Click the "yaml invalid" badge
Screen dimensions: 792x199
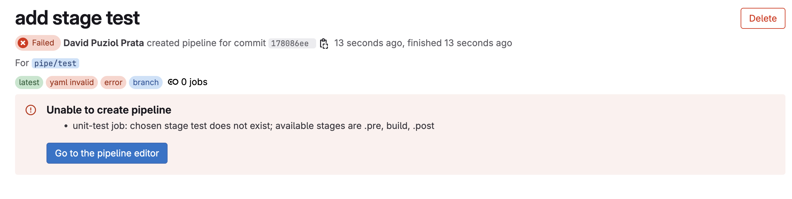(x=72, y=82)
